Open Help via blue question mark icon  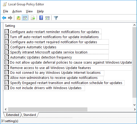[x=41, y=18]
